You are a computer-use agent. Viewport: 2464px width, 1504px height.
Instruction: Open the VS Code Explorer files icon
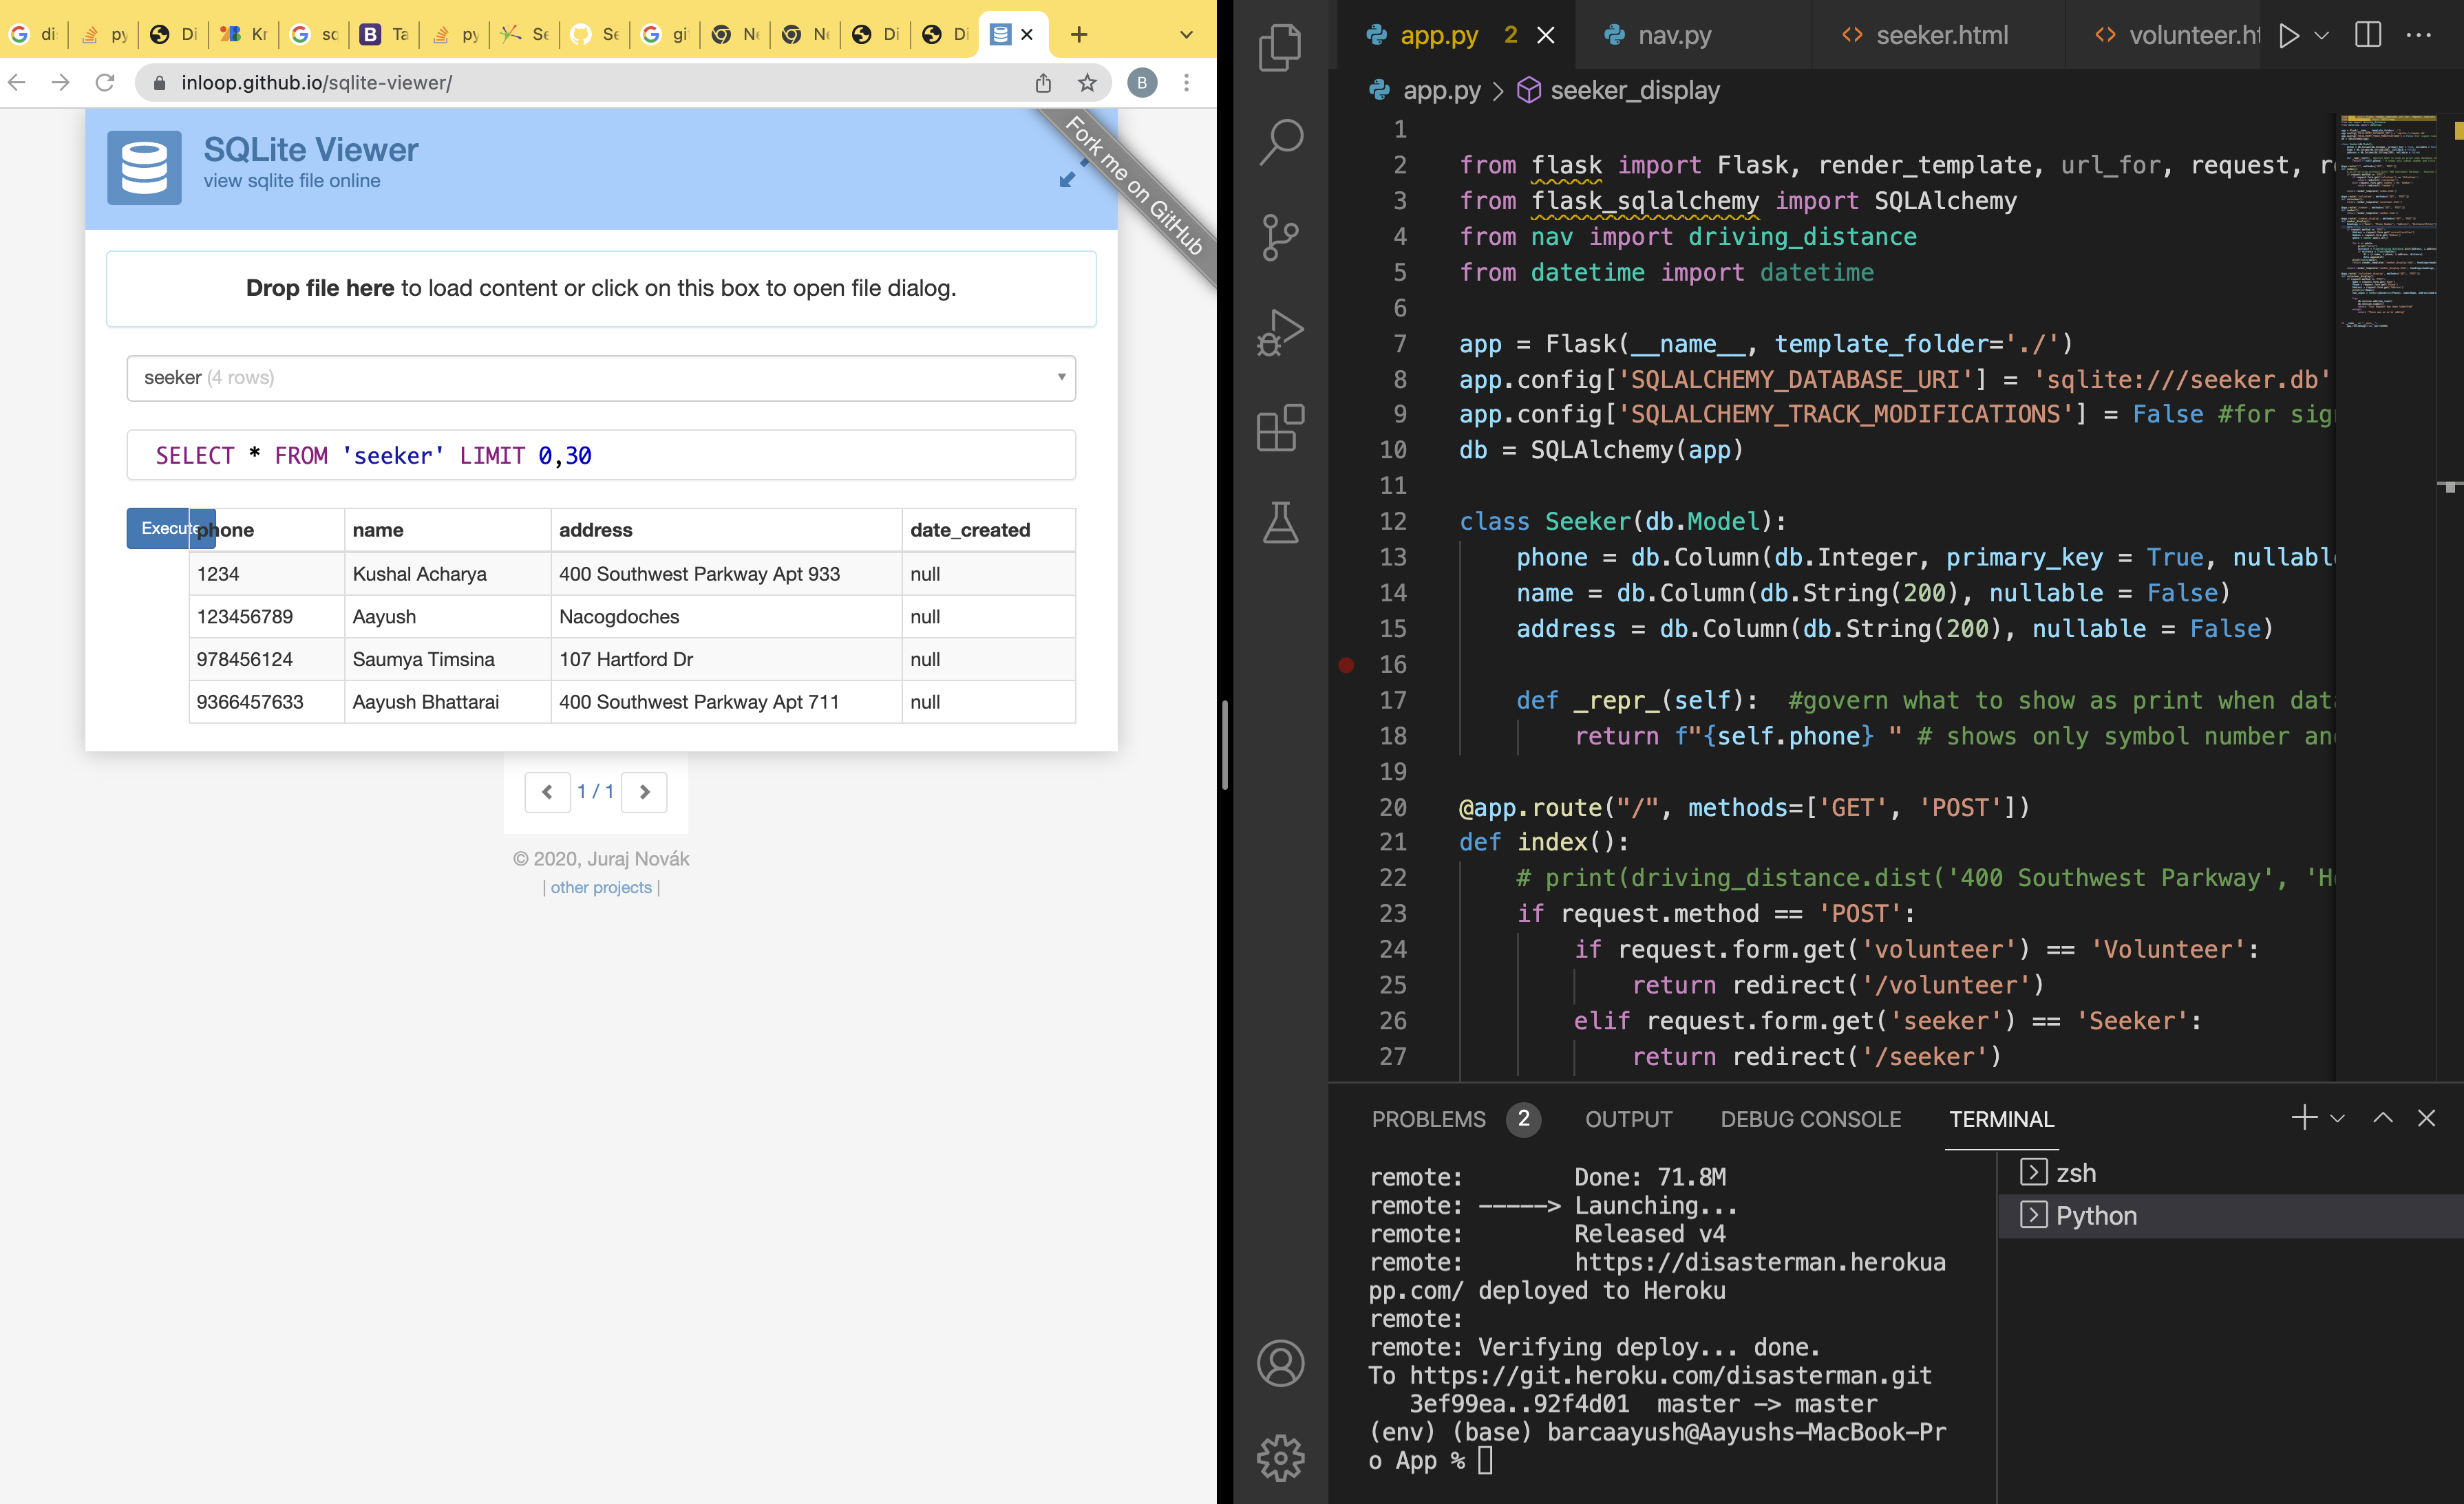tap(1280, 47)
